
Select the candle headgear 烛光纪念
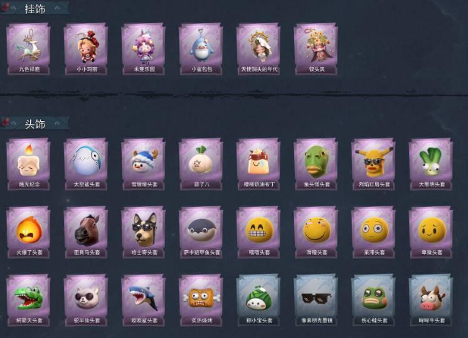coord(29,164)
